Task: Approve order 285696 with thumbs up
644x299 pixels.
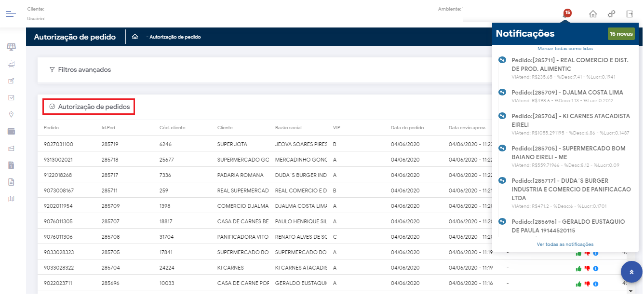Action: 578,284
